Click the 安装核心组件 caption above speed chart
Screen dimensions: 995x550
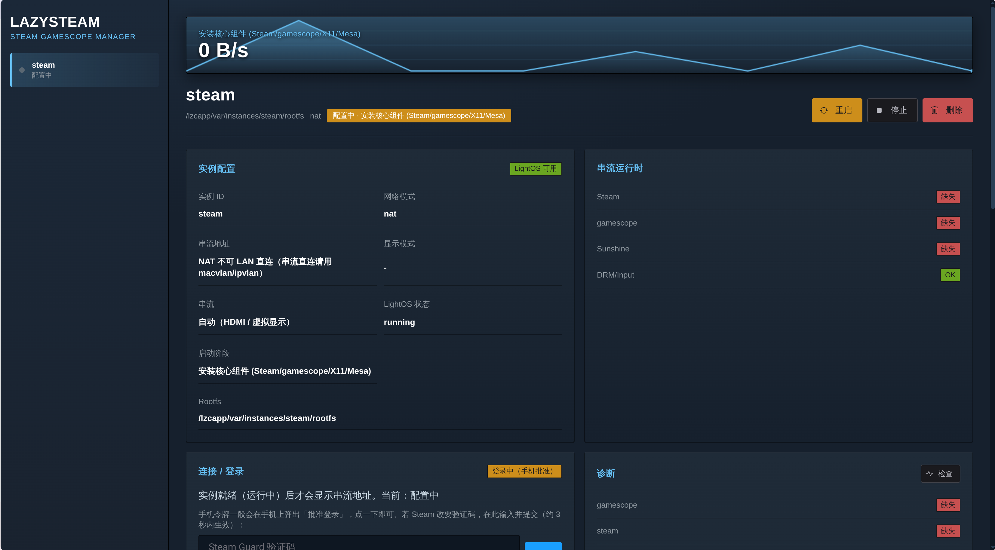point(279,34)
